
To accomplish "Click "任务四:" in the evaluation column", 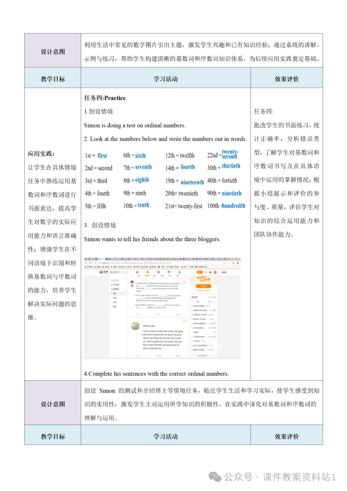I will point(264,112).
